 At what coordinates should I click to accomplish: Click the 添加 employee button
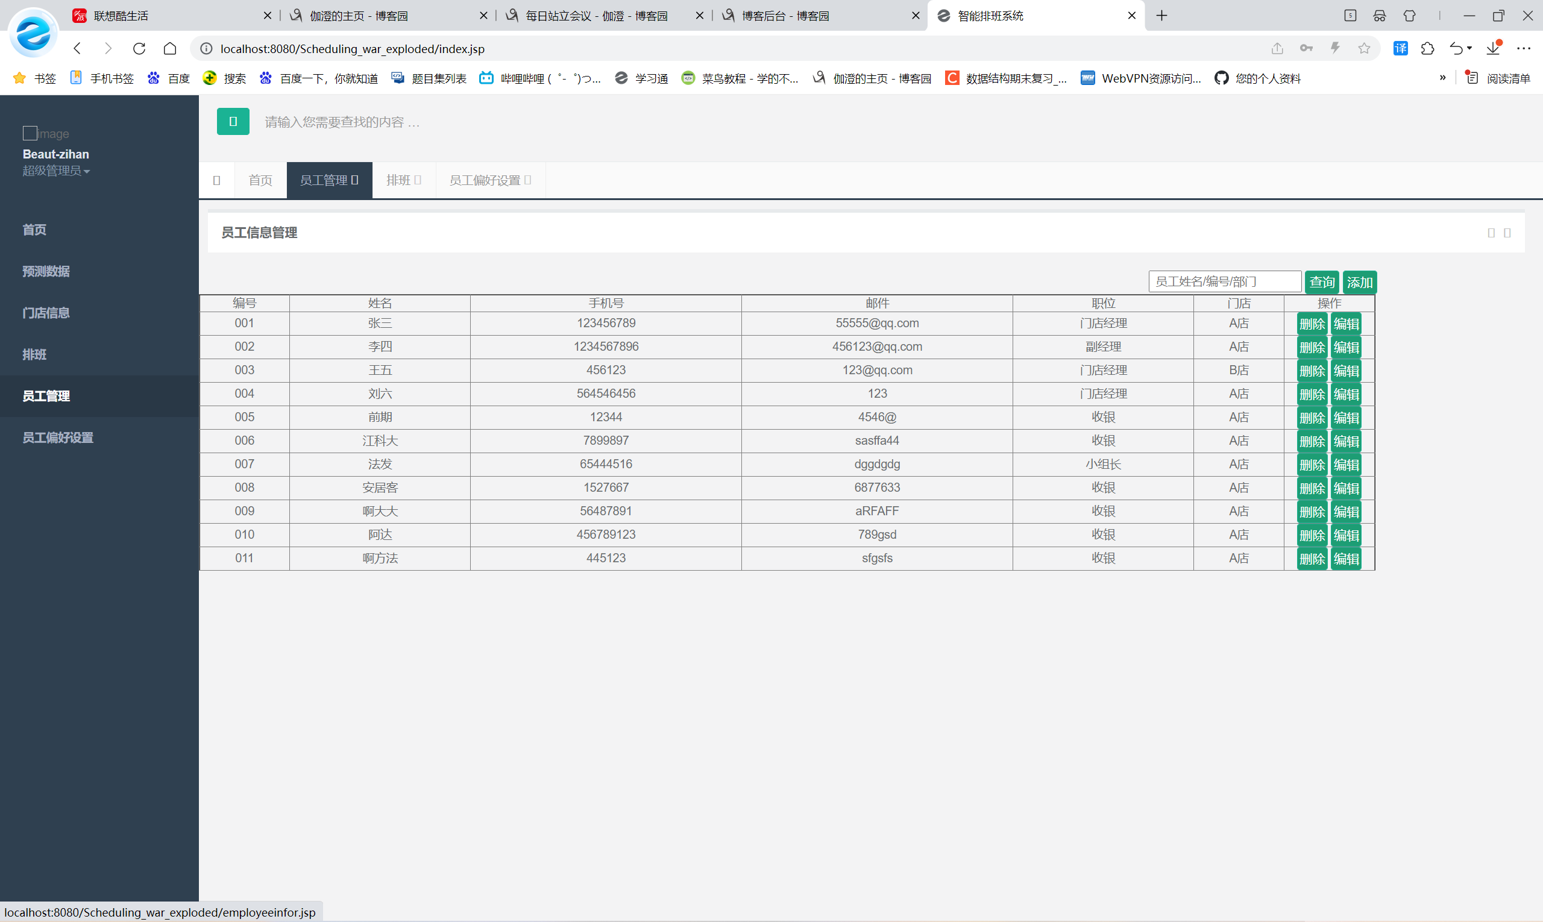click(x=1359, y=282)
